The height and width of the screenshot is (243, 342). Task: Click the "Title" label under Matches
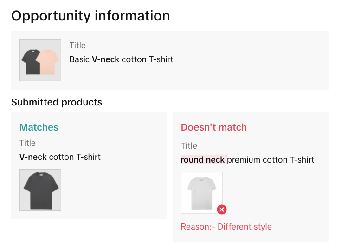click(x=27, y=143)
